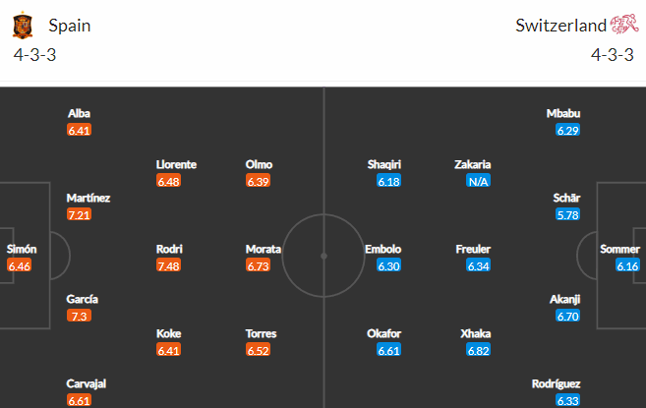Select Spain left-back Alba
The width and height of the screenshot is (646, 408).
click(x=80, y=113)
